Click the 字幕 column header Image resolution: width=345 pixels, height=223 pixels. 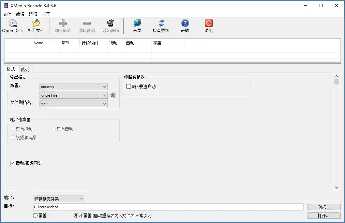168,43
